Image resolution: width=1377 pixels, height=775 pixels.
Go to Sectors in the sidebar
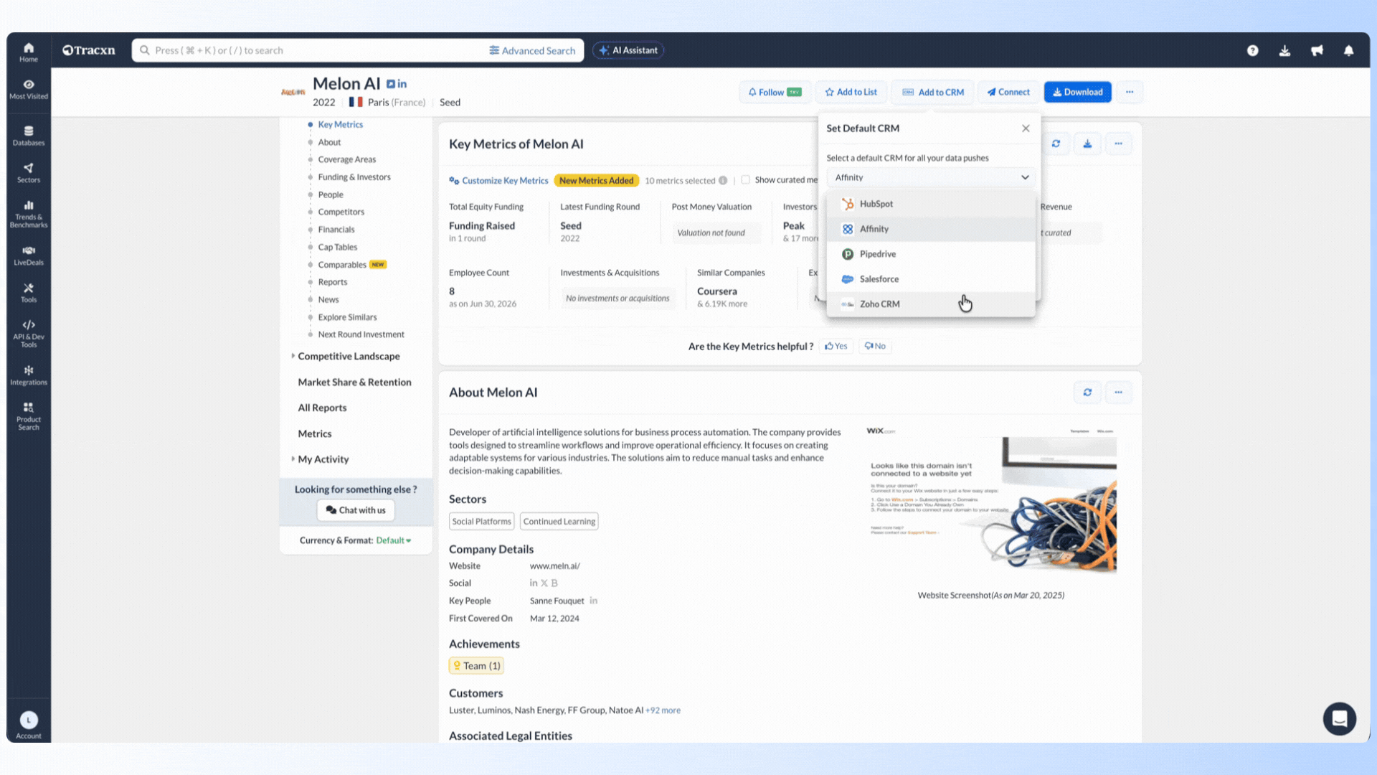click(29, 173)
